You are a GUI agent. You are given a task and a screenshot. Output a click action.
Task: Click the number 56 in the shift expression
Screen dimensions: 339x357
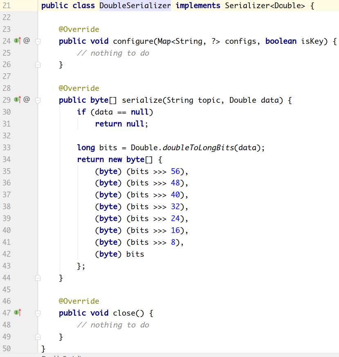(x=175, y=171)
